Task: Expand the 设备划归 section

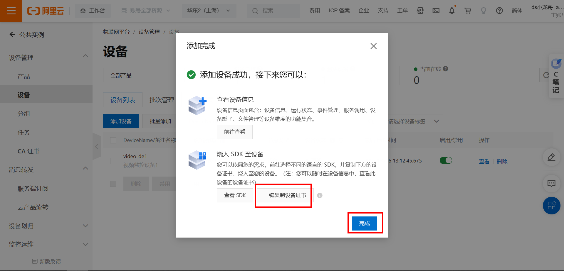Action: point(85,226)
